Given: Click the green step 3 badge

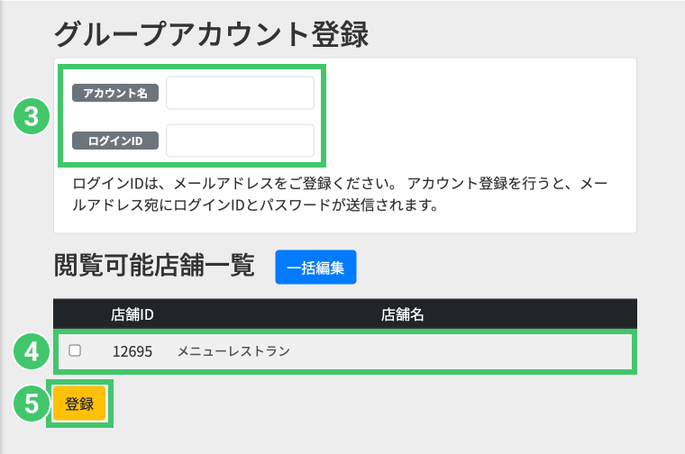Looking at the screenshot, I should click(31, 116).
